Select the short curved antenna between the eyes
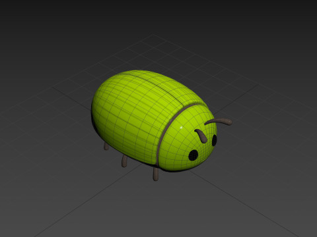This screenshot has width=317, height=237. coord(201,136)
